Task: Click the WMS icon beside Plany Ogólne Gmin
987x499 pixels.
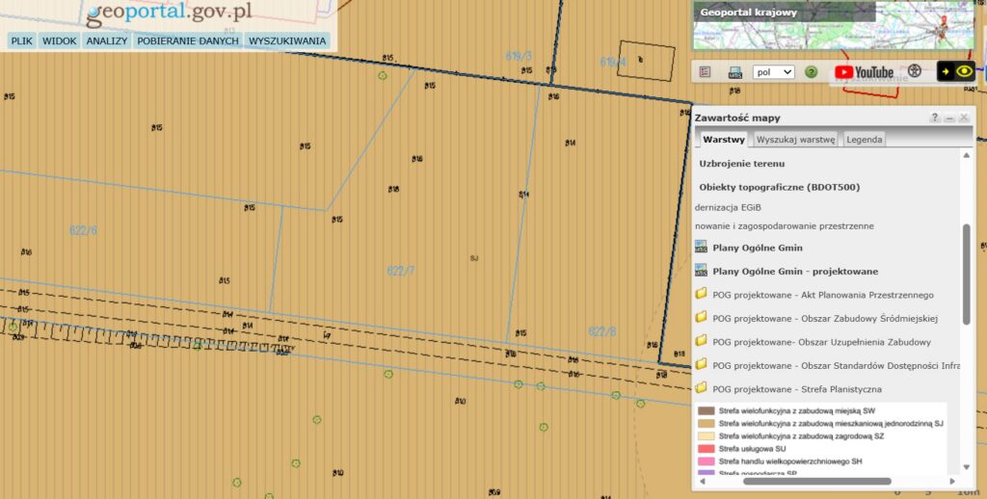Action: tap(702, 247)
